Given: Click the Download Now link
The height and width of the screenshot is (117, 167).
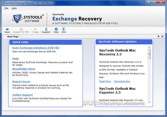Looking at the screenshot, I should tap(122, 81).
